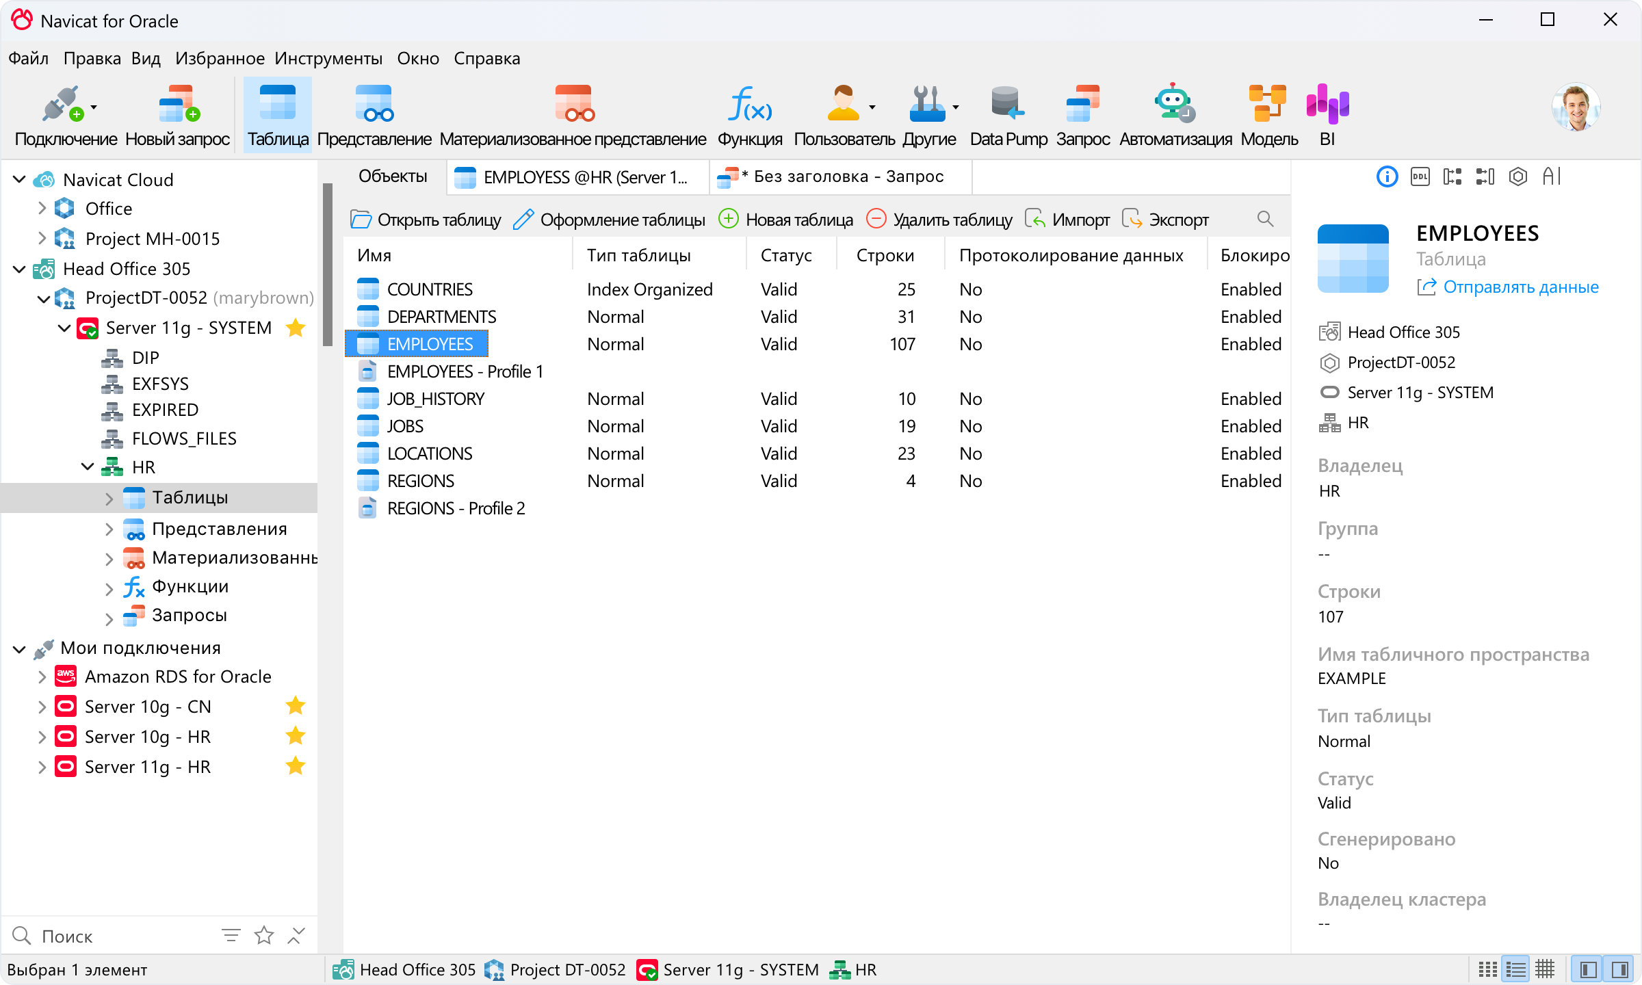Collapse the Navicat Cloud node
The image size is (1642, 985).
tap(19, 179)
